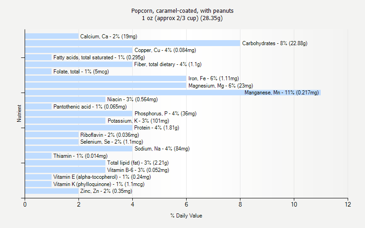Click the 'Selenium, Se - 2% (1.1mcg)' label
This screenshot has height=228, width=365.
pyautogui.click(x=111, y=142)
